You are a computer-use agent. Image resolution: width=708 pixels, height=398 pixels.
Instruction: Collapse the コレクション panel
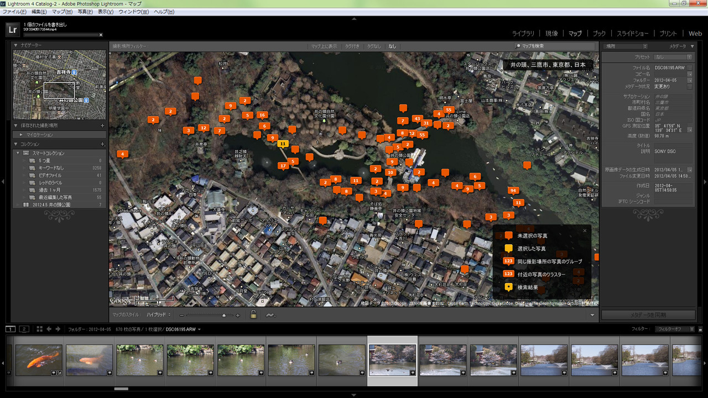pyautogui.click(x=16, y=144)
